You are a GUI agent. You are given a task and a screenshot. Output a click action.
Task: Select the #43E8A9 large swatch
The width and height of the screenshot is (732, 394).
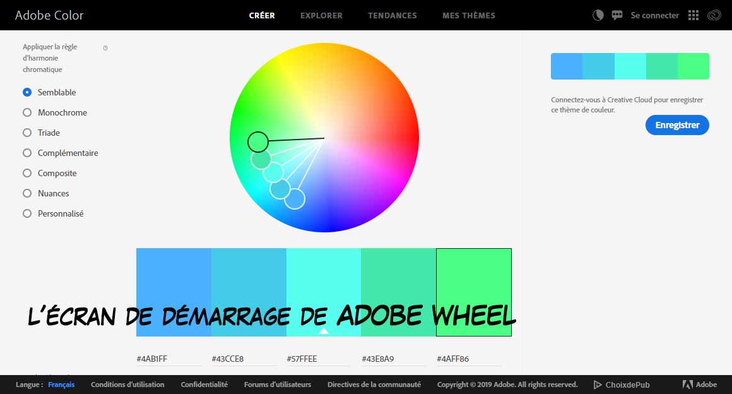coord(398,292)
